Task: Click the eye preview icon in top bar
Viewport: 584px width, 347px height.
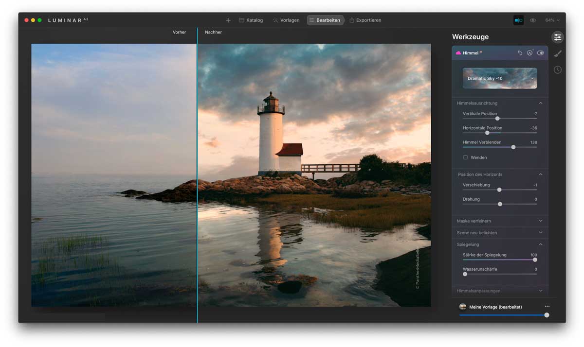Action: click(x=533, y=20)
